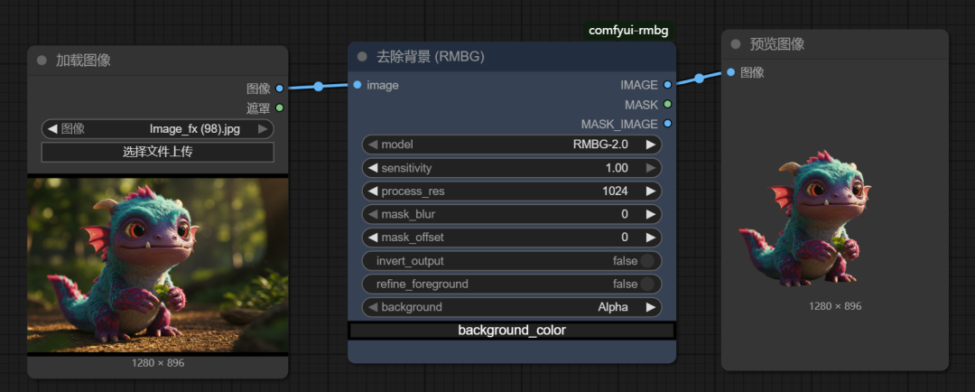Decrease mask_blur with left arrow
Image resolution: width=975 pixels, height=392 pixels.
click(x=373, y=214)
